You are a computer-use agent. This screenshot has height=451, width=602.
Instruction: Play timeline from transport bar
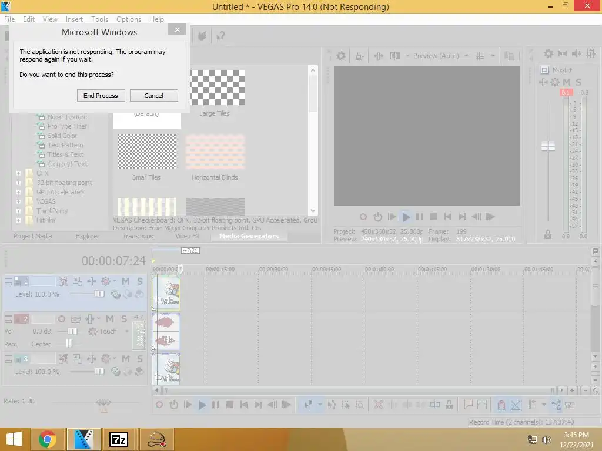pos(202,405)
